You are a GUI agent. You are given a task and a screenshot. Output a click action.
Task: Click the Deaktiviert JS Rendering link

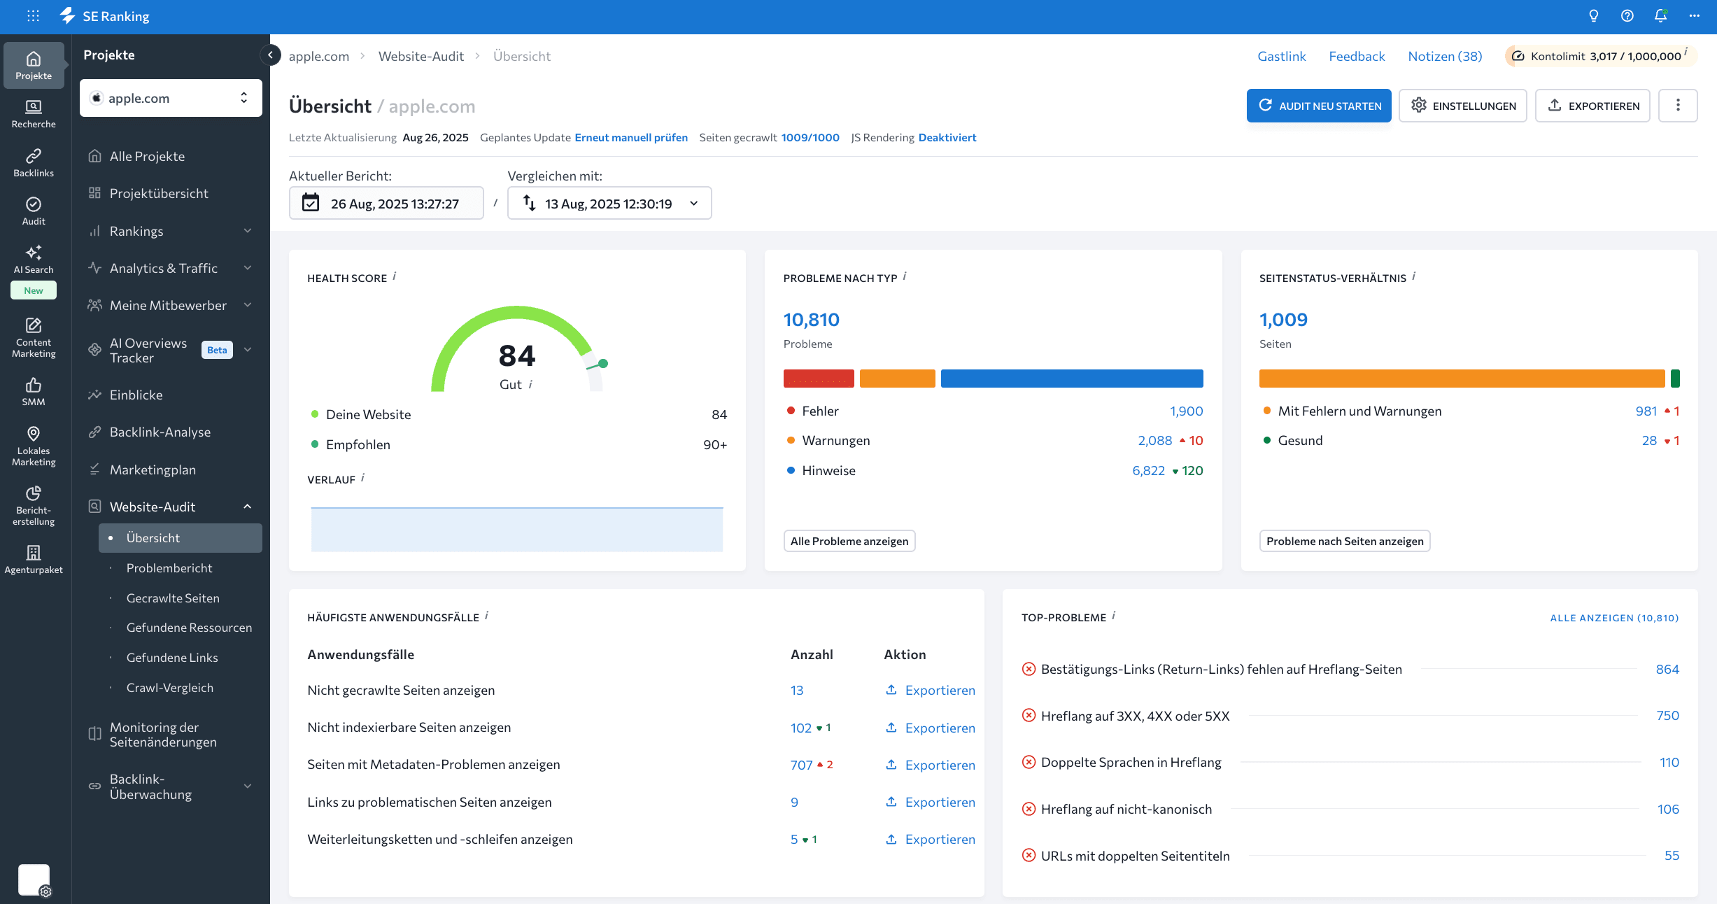(x=947, y=137)
